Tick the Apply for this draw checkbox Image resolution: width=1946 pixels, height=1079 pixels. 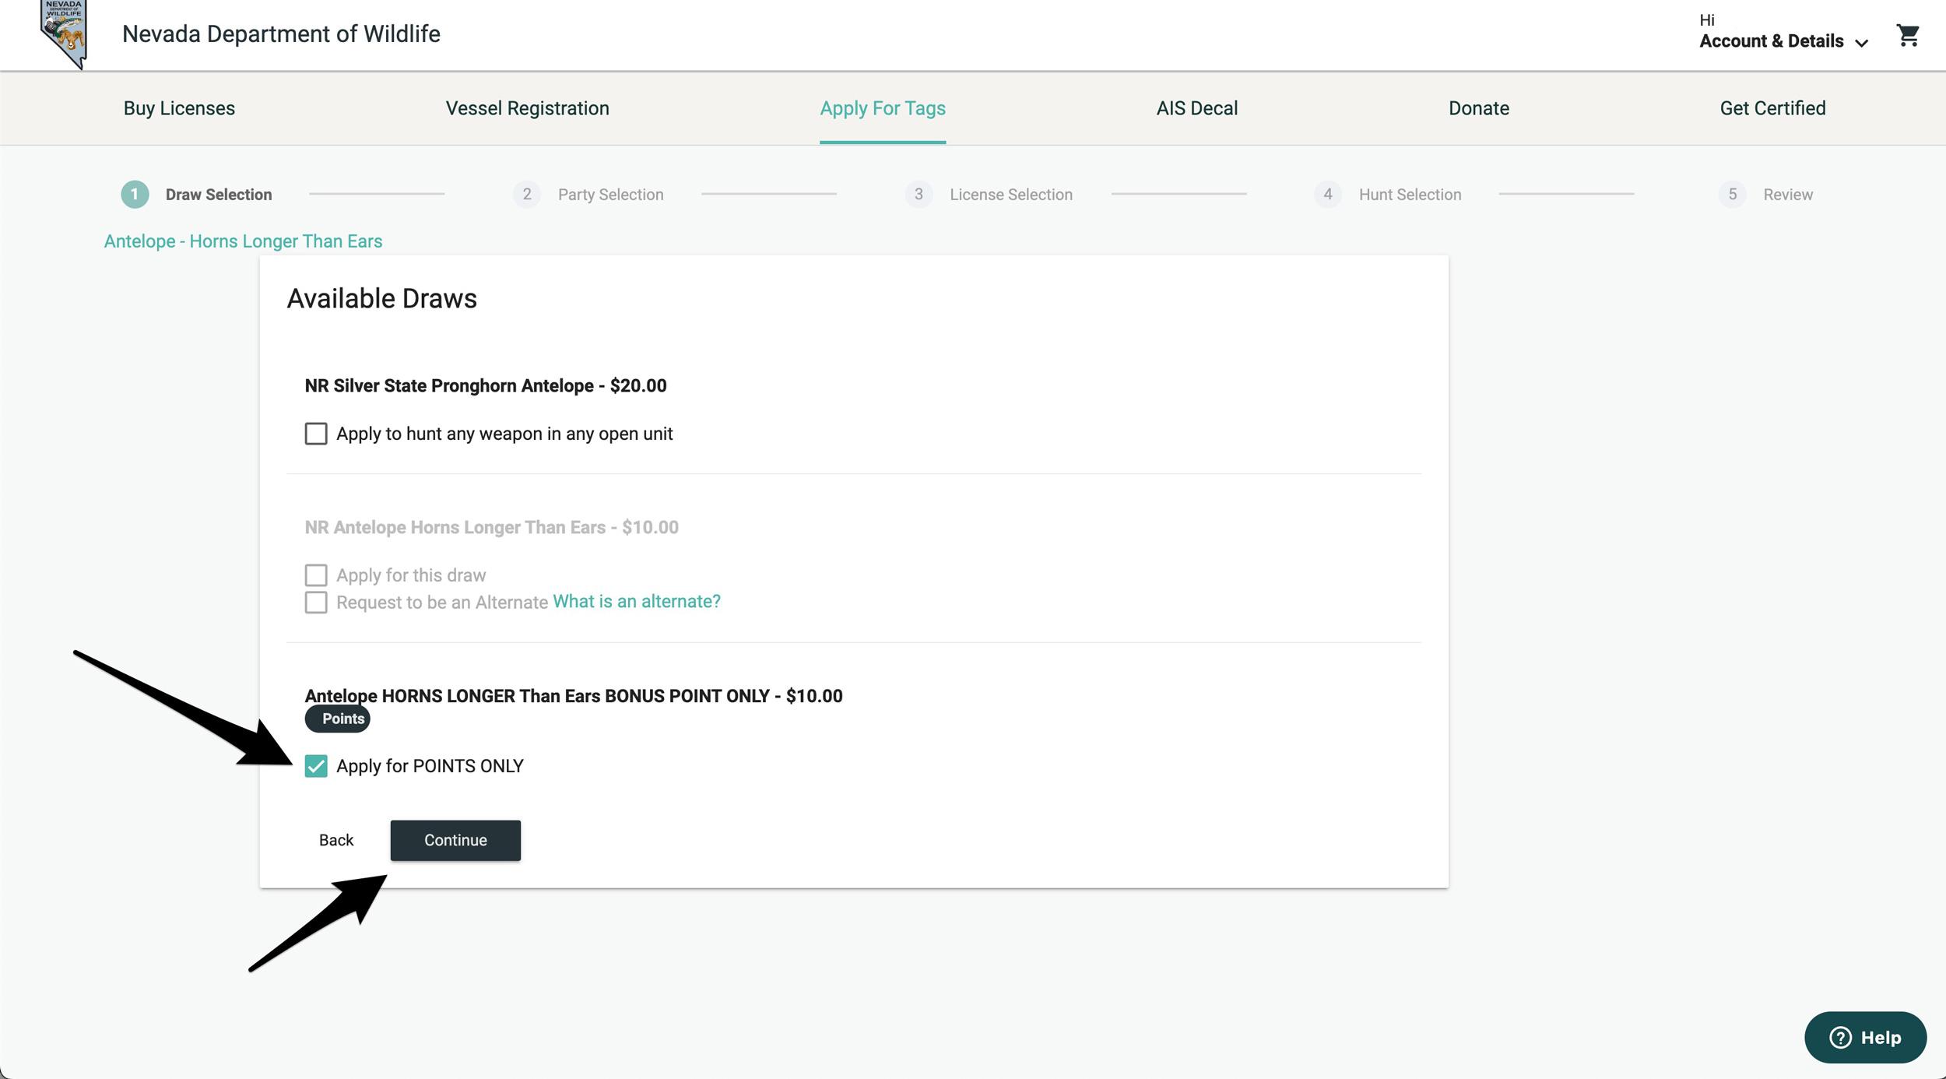tap(316, 575)
